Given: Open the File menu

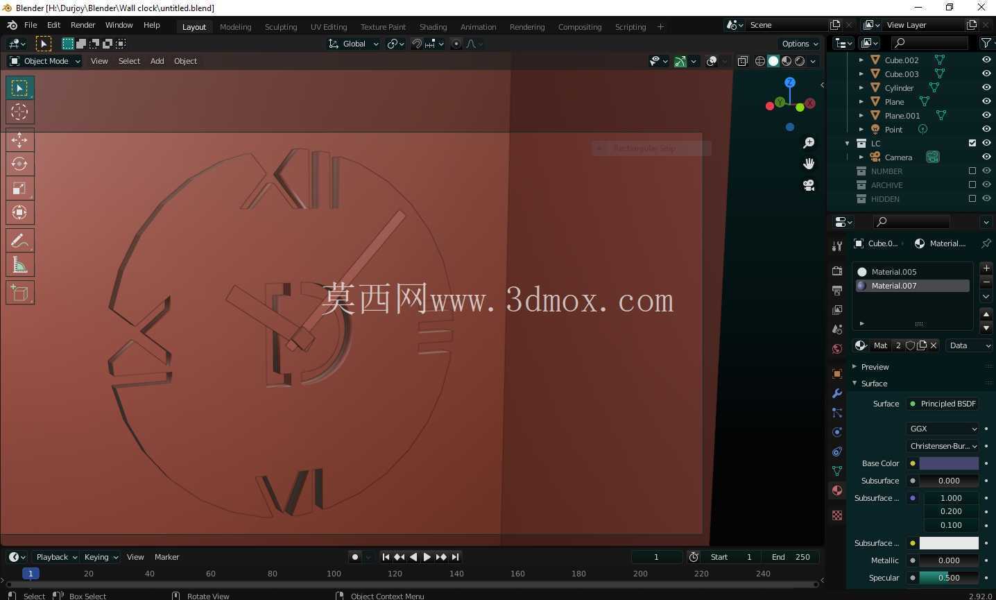Looking at the screenshot, I should click(x=31, y=25).
